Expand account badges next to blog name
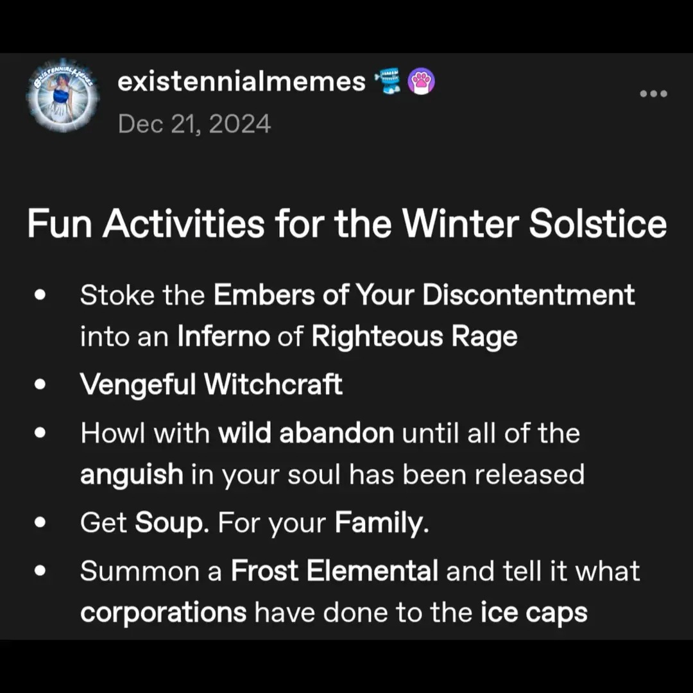Viewport: 693px width, 693px height. coord(403,81)
